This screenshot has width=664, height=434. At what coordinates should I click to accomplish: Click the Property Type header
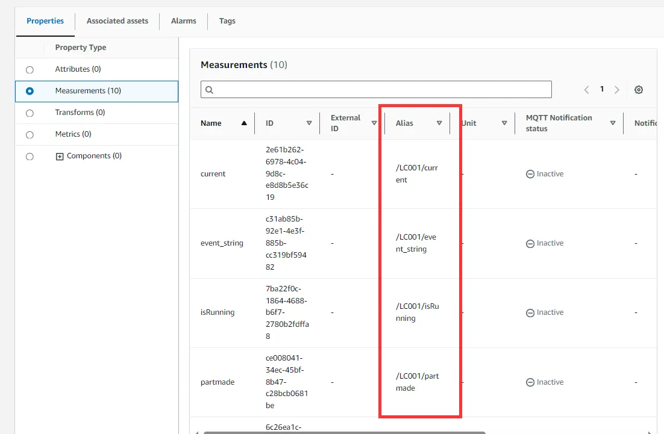pos(81,48)
